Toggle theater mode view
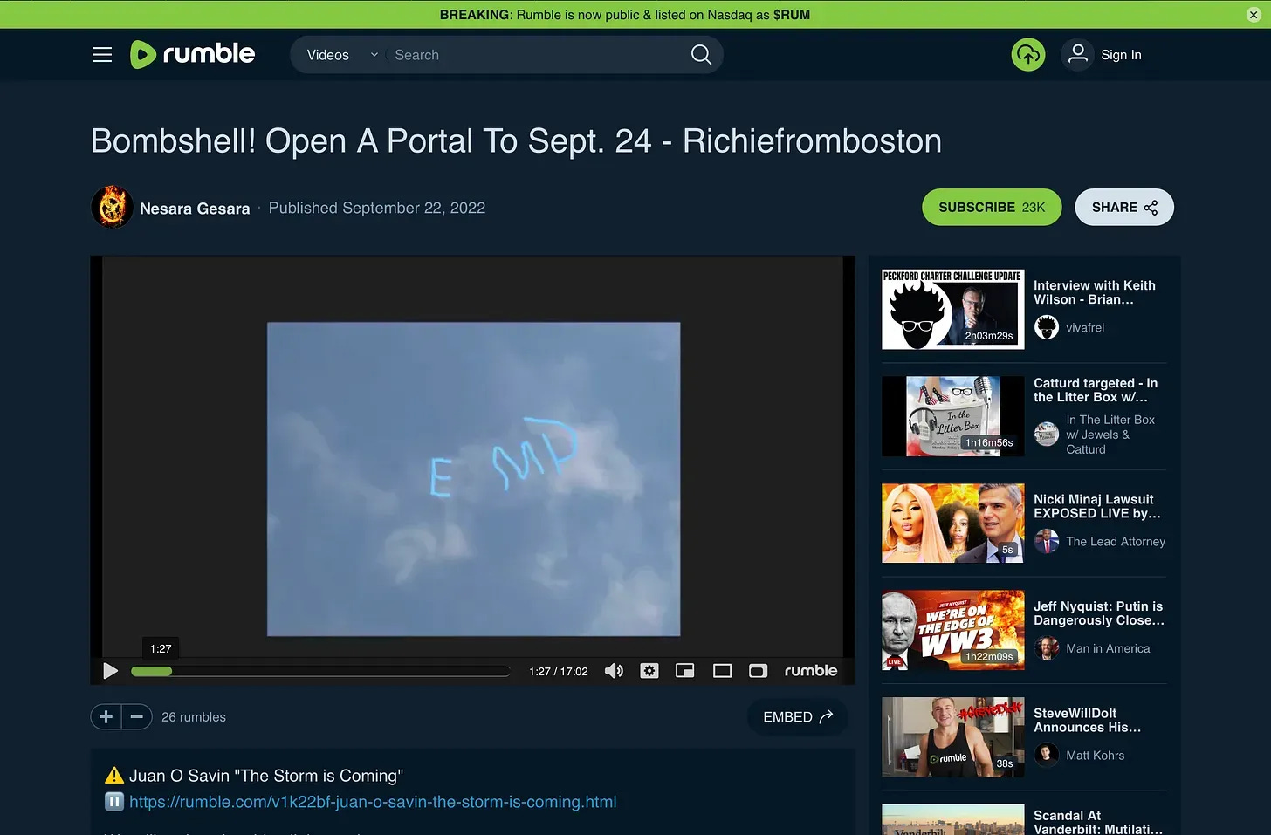1271x835 pixels. tap(722, 671)
